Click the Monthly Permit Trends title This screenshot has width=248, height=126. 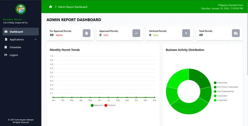65,50
